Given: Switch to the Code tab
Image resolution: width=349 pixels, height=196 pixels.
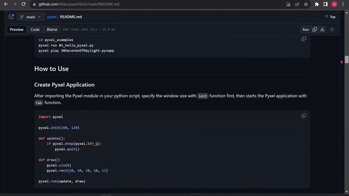Looking at the screenshot, I should [35, 29].
